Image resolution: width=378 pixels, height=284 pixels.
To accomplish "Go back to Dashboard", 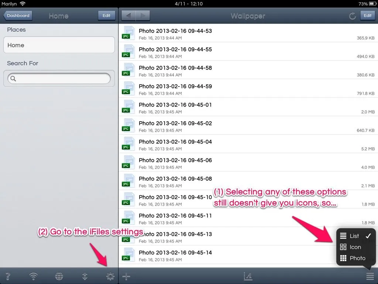I will pos(18,16).
